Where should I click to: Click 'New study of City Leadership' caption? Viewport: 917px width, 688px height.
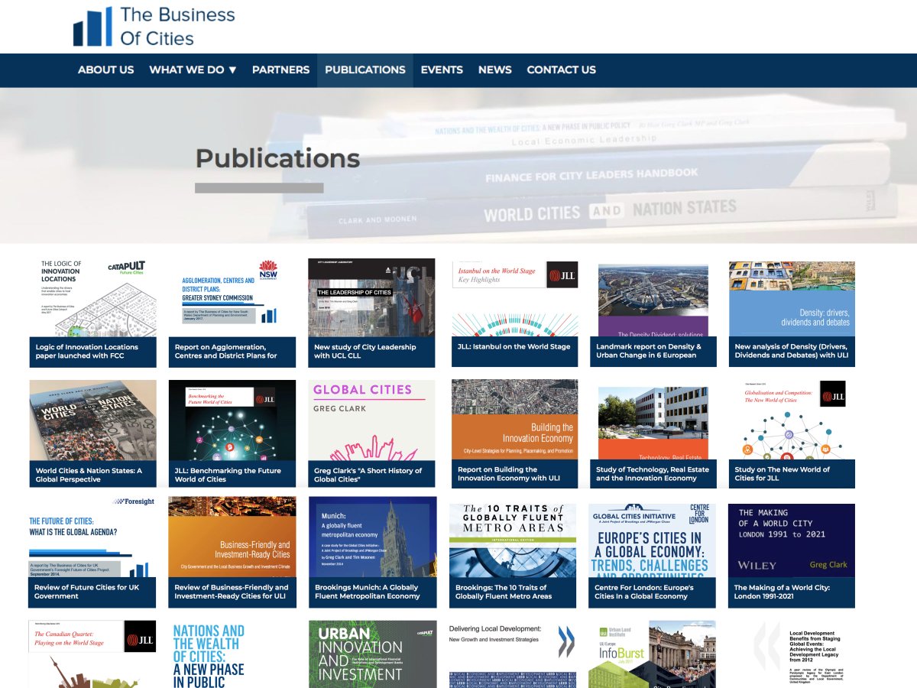(371, 352)
